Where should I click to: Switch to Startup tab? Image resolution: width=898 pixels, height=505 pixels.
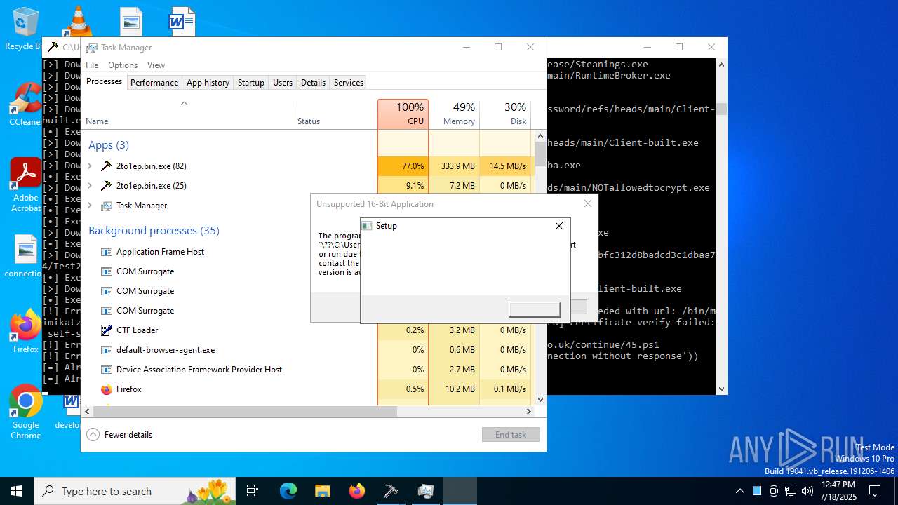click(250, 82)
